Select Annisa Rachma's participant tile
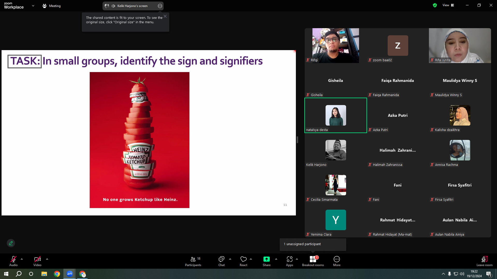Image resolution: width=497 pixels, height=279 pixels. click(x=460, y=150)
